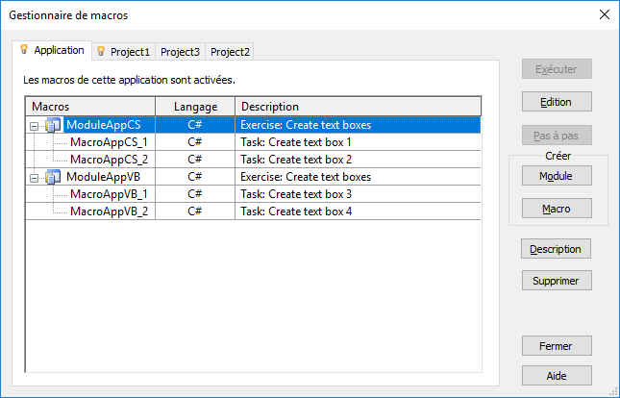
Task: Click the ModuleAppVB module icon
Action: pos(53,177)
